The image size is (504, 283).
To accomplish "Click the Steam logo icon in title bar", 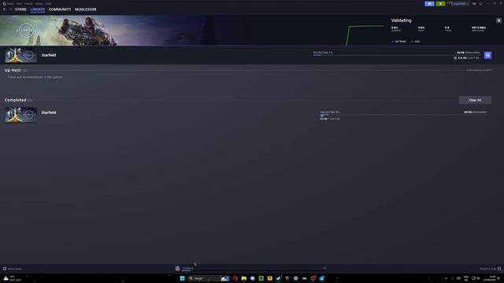I will tap(4, 3).
